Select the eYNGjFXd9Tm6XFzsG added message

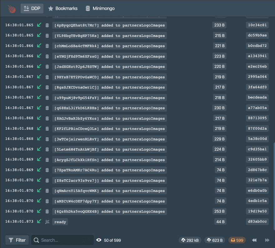[109, 56]
